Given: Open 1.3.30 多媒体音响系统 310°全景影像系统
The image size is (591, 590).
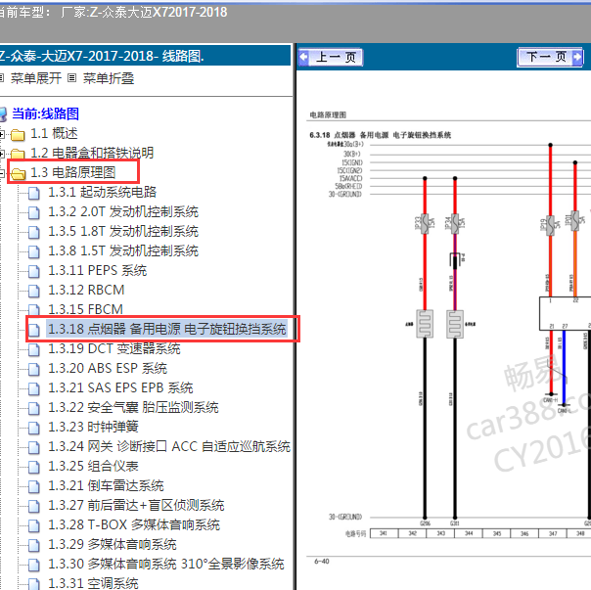Looking at the screenshot, I should coord(166,564).
